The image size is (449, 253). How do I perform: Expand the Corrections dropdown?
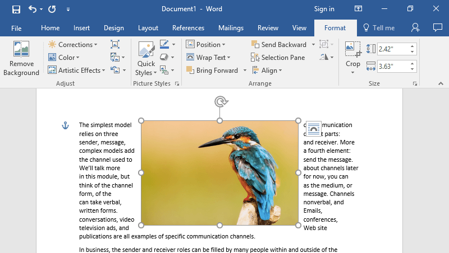[x=73, y=45]
